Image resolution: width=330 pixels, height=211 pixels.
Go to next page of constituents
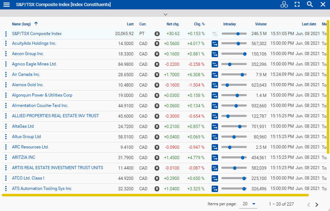pos(317,205)
